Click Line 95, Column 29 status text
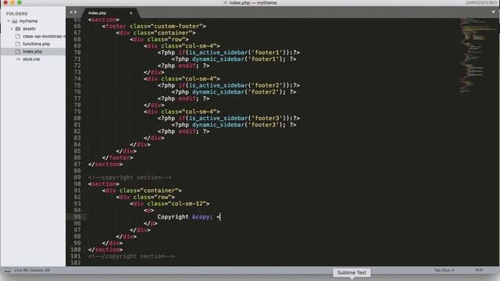This screenshot has width=500, height=281. tap(32, 270)
